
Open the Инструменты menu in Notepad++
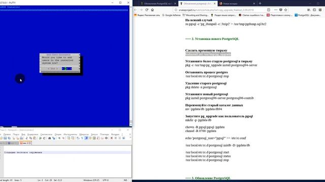70,134
